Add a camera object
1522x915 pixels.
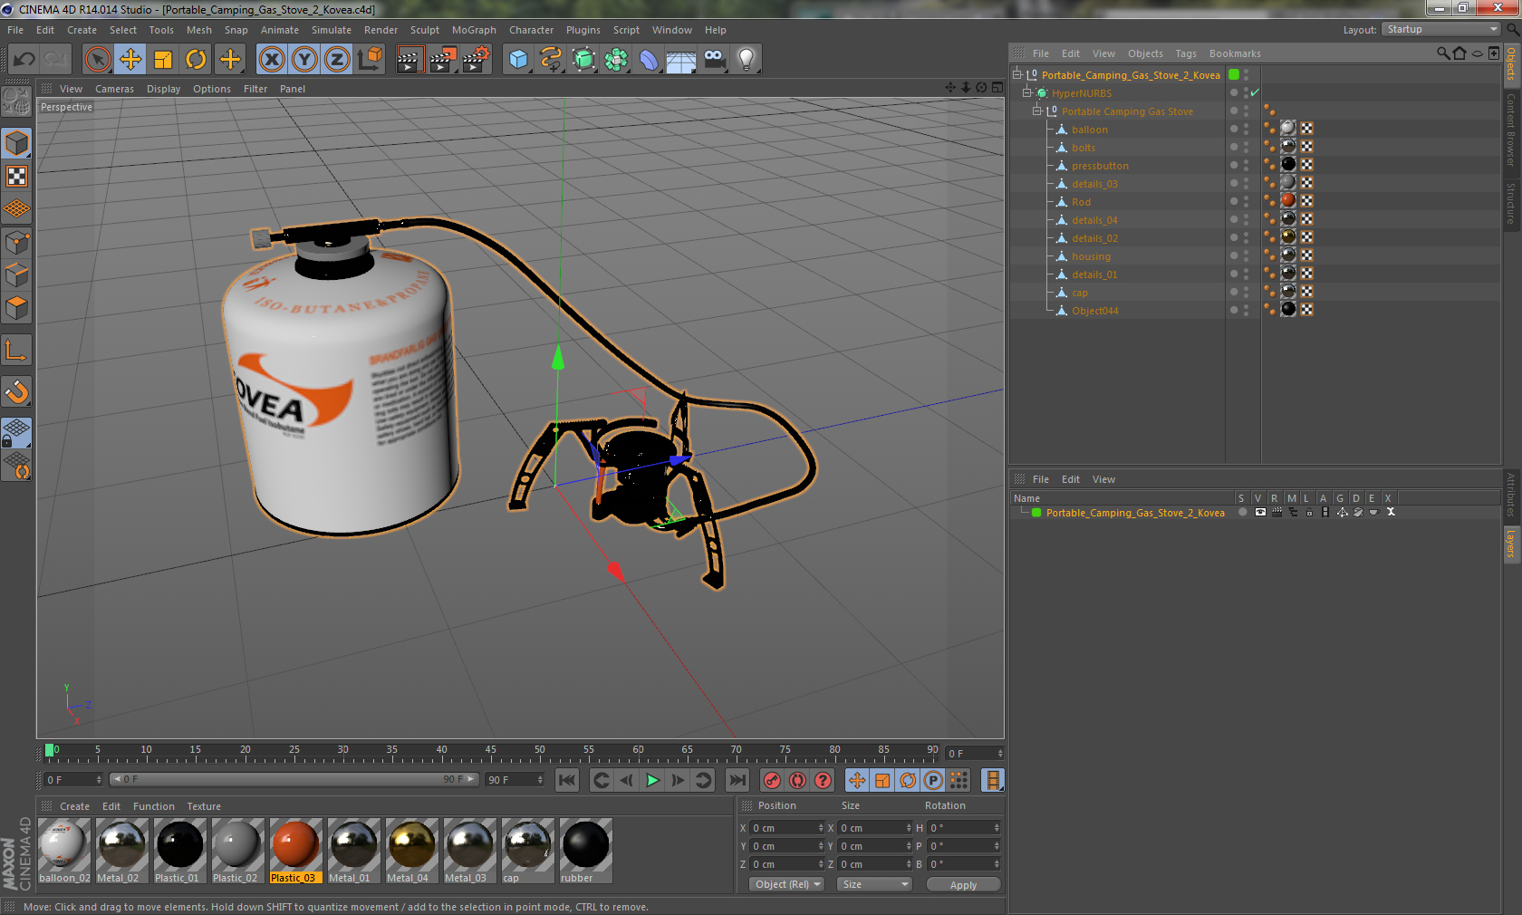tap(715, 60)
